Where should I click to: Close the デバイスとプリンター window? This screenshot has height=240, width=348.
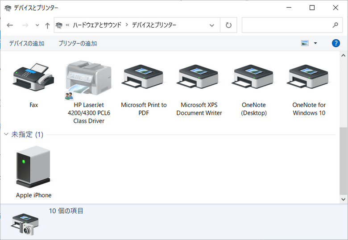tap(336, 8)
